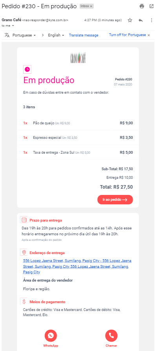The image size is (155, 351).
Task: Print this email with the printer icon
Action: (142, 6)
